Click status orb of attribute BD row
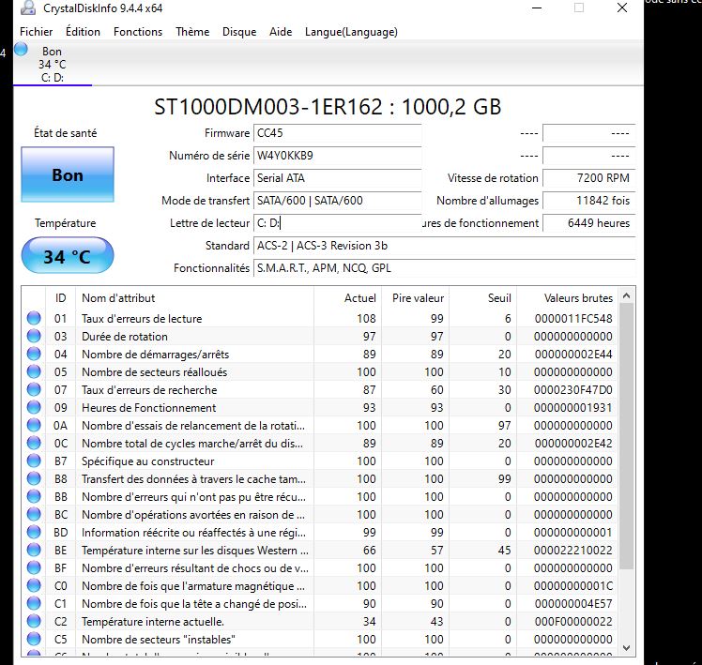 point(34,532)
